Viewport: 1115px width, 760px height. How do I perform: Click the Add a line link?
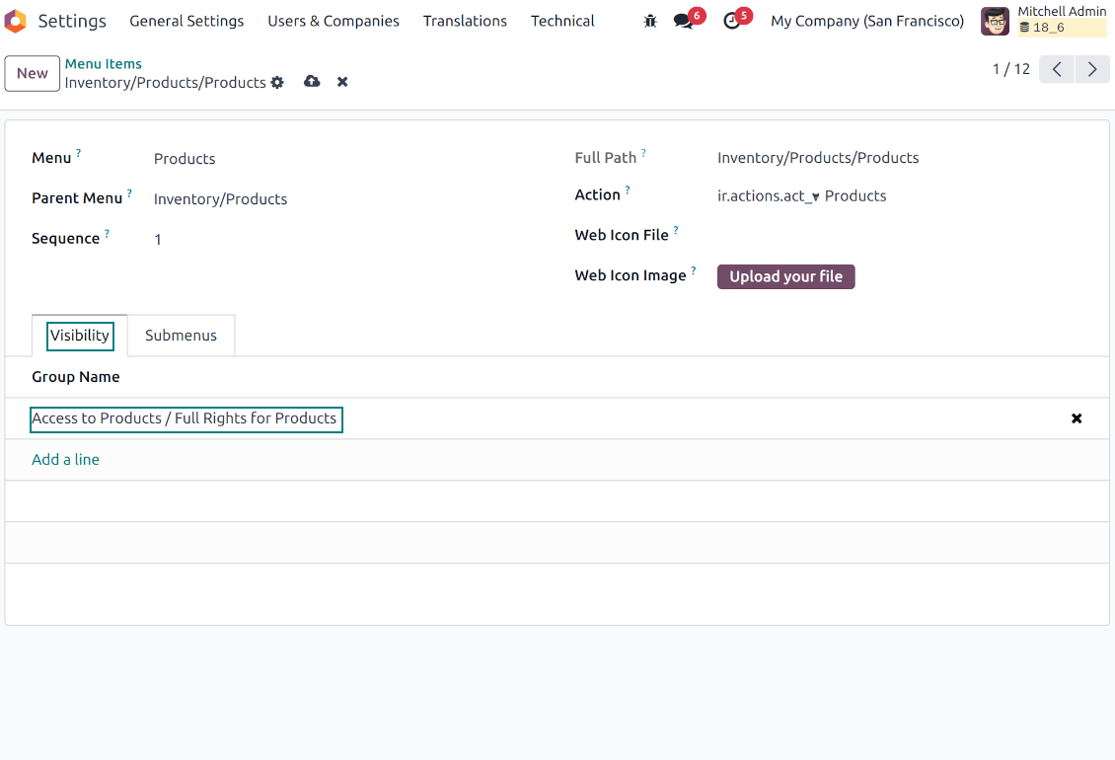tap(65, 460)
